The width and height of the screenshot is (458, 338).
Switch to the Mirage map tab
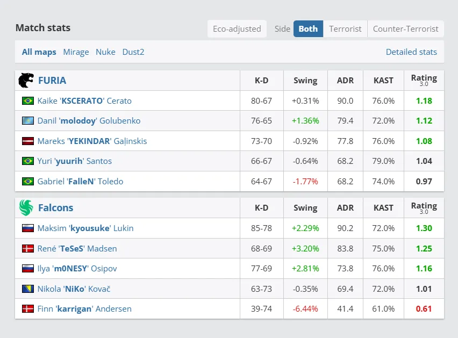tap(76, 52)
